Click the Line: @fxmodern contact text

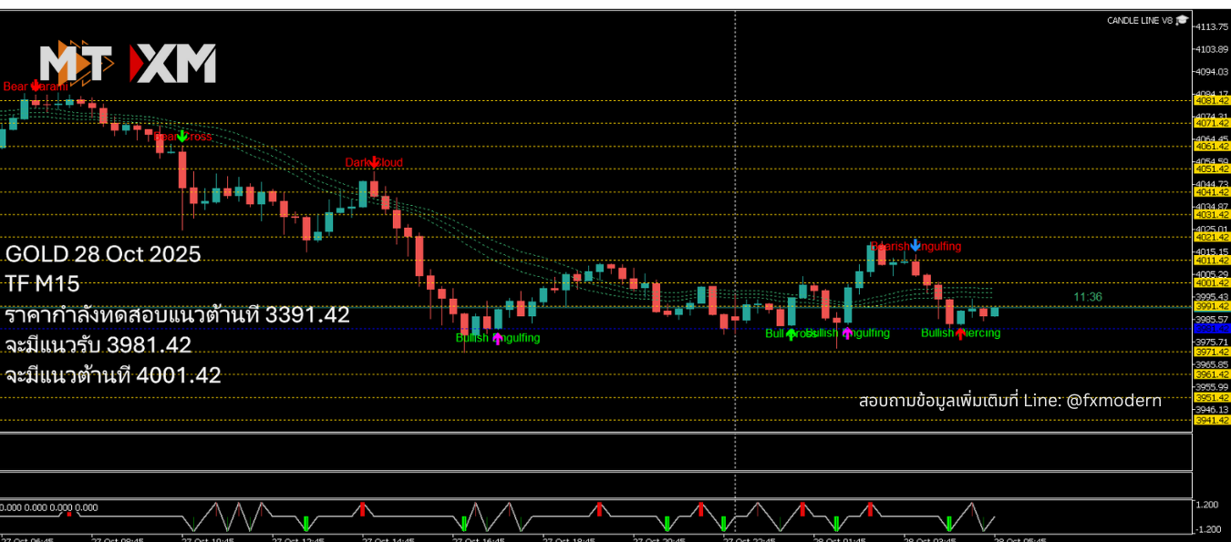pyautogui.click(x=1010, y=401)
